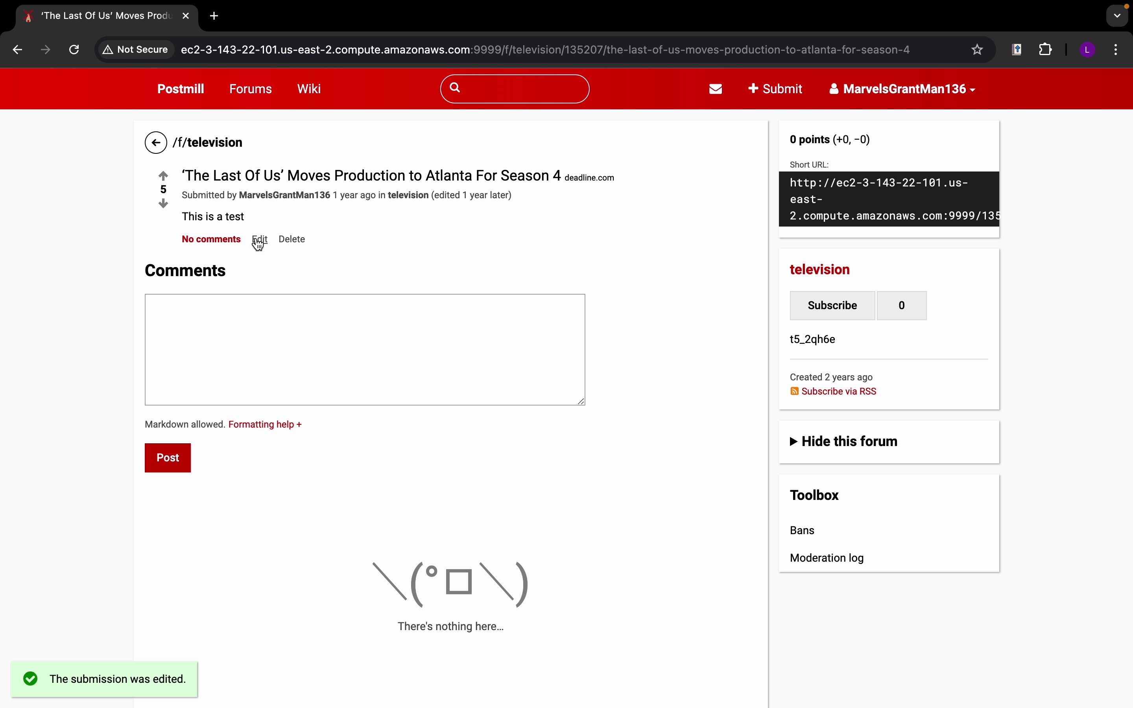The height and width of the screenshot is (708, 1133).
Task: Open a new browser tab
Action: 214,16
